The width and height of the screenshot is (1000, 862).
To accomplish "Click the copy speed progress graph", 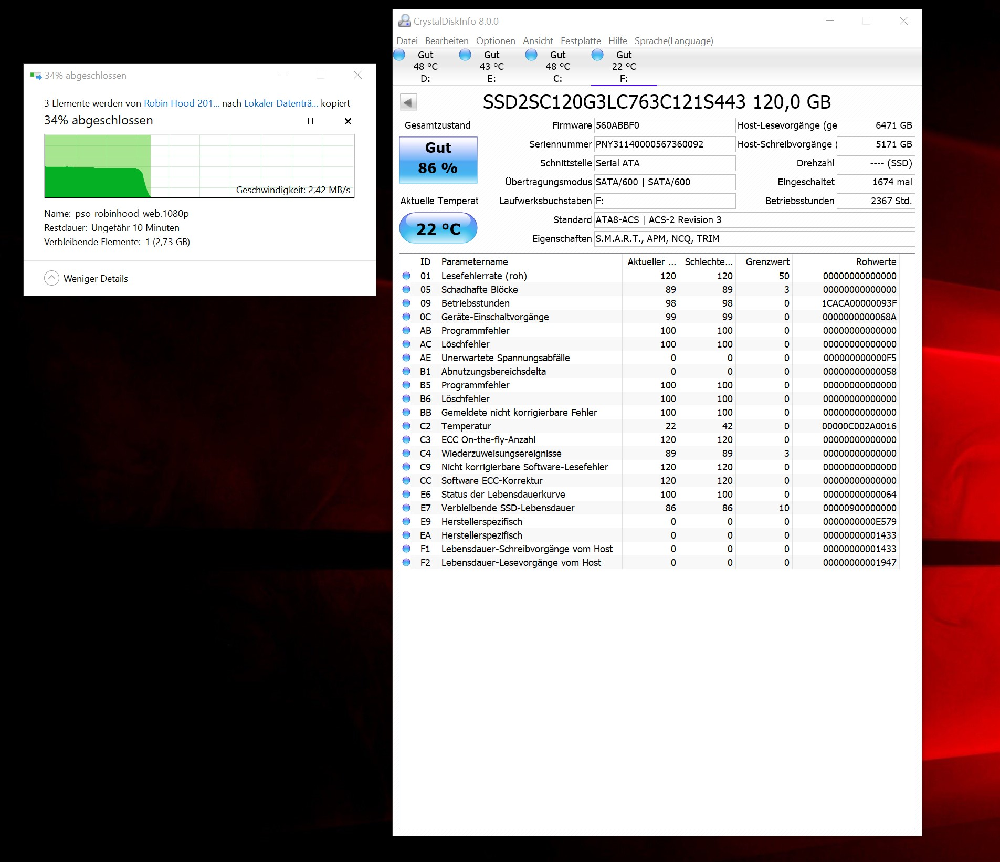I will click(x=199, y=166).
